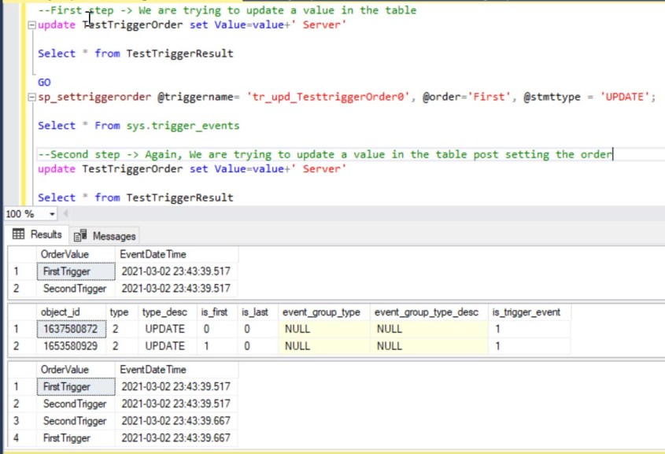Click on sys.trigger_events in the query
Screen dimensions: 665x454
pyautogui.click(x=183, y=126)
